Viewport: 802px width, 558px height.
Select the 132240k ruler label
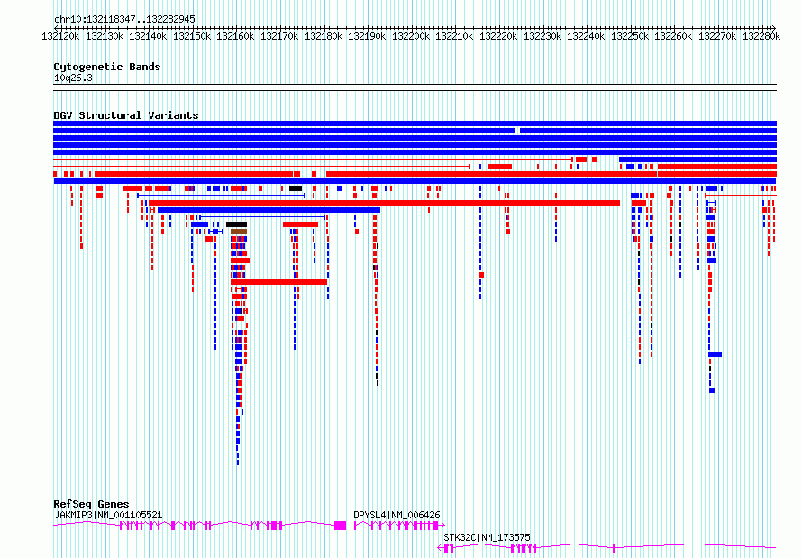[586, 36]
